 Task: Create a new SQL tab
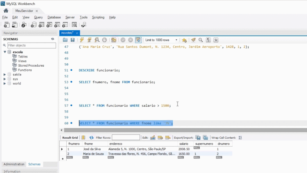point(7,25)
